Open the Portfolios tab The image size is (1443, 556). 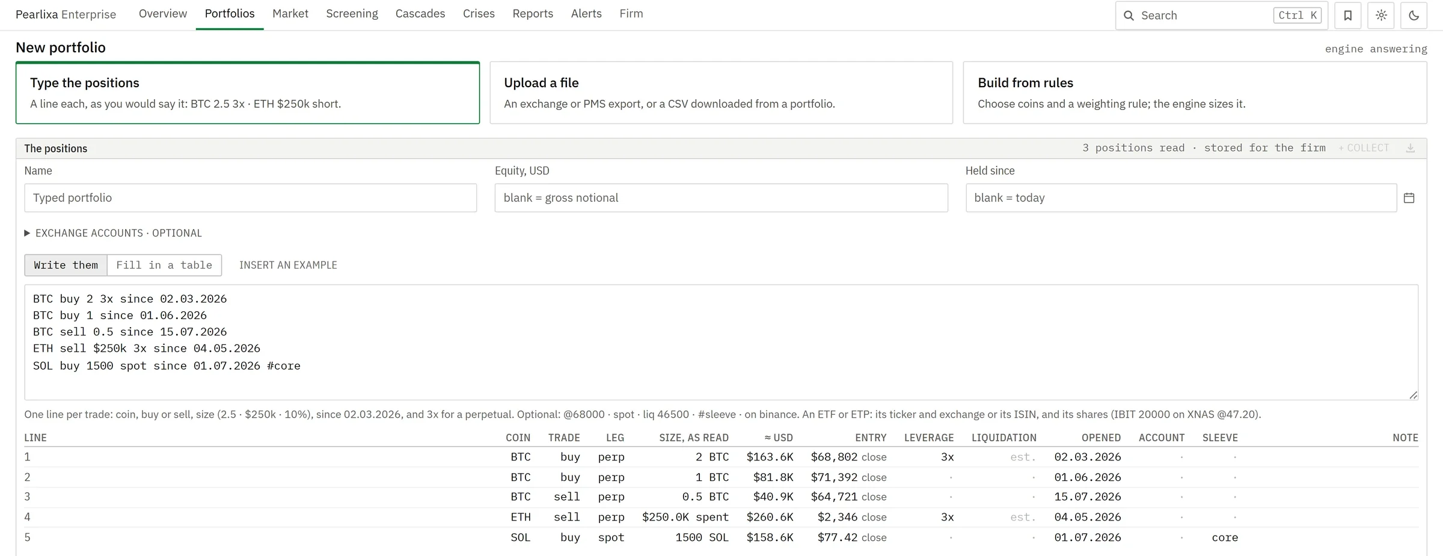230,14
